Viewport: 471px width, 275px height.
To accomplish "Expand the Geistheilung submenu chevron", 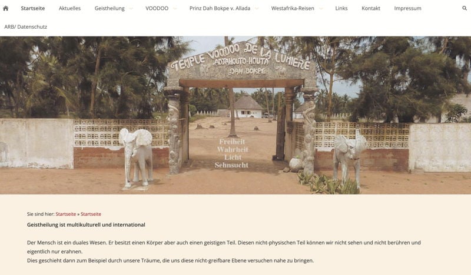I will pos(131,9).
